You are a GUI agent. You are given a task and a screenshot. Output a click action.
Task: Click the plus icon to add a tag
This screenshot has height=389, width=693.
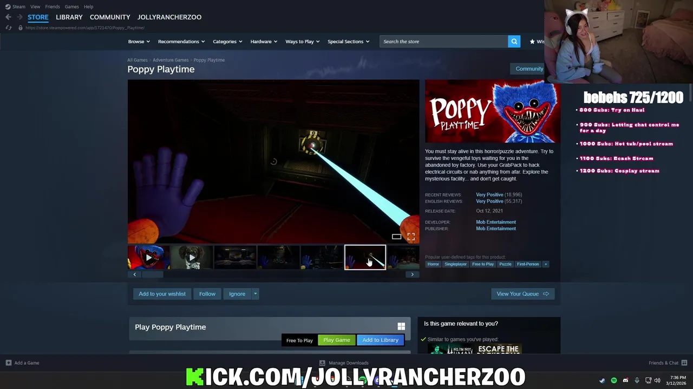click(x=546, y=264)
